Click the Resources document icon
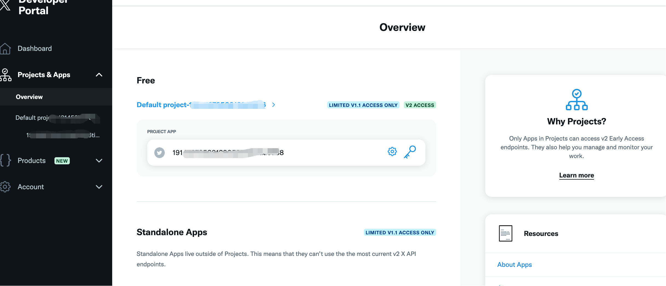This screenshot has width=666, height=286. coord(505,234)
